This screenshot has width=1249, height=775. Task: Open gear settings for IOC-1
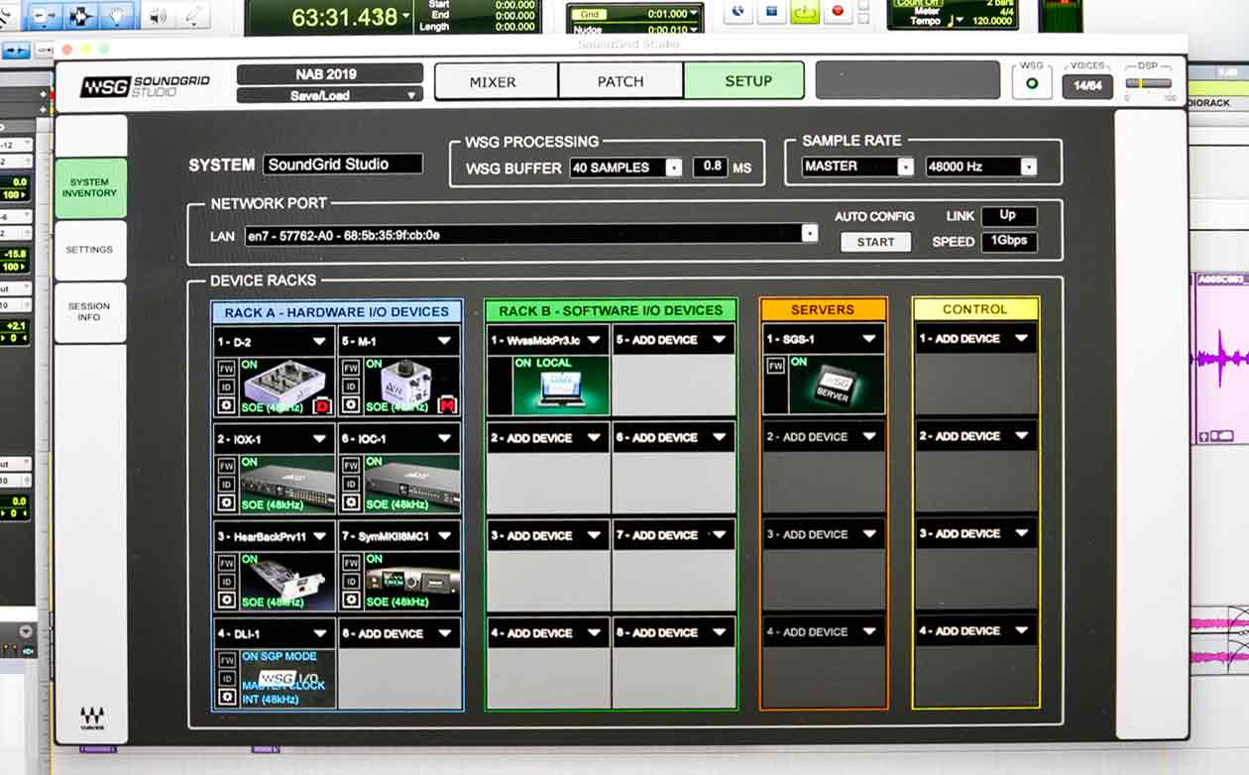coord(351,502)
